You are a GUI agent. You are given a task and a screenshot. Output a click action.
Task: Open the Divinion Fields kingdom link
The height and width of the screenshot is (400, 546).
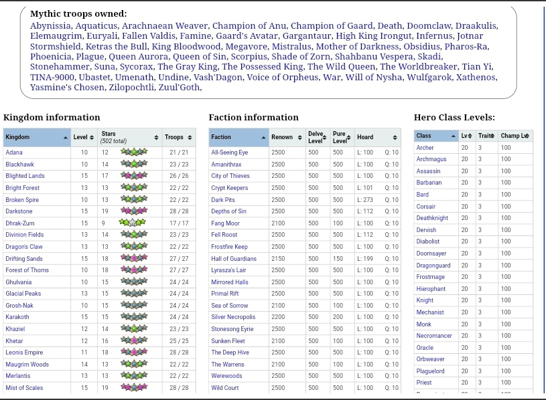(x=25, y=235)
